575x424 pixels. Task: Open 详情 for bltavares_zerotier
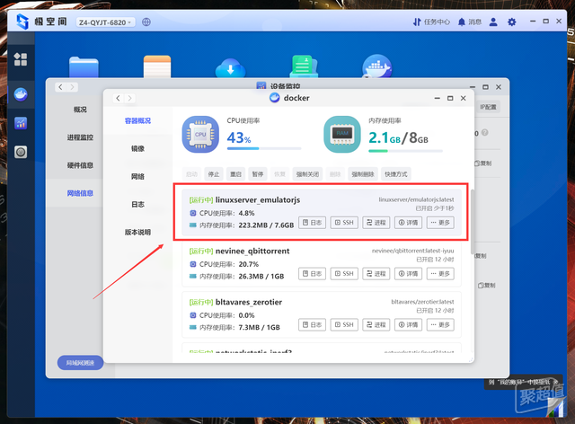[408, 324]
